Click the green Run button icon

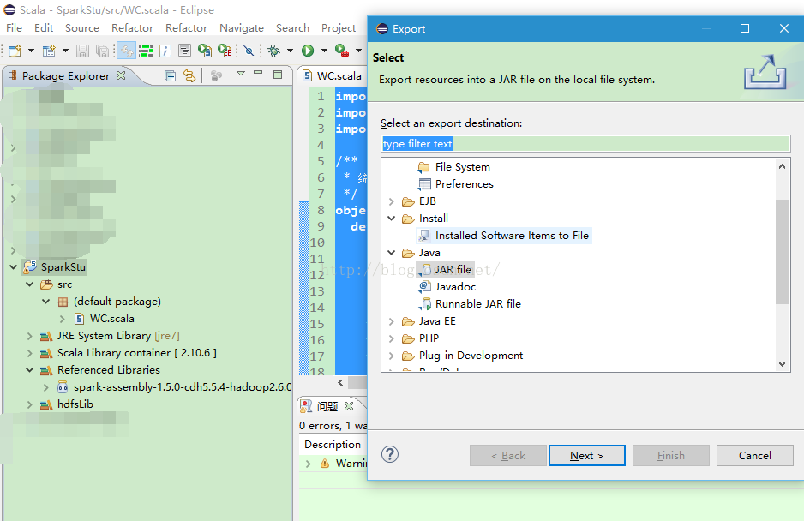(308, 51)
